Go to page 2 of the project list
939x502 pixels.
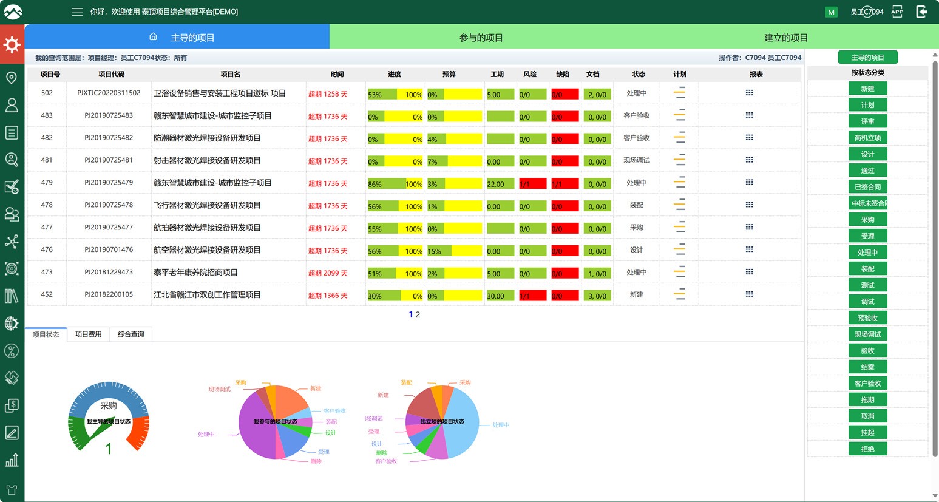(x=418, y=314)
